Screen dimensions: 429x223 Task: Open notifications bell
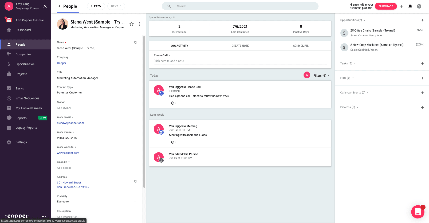tap(410, 6)
